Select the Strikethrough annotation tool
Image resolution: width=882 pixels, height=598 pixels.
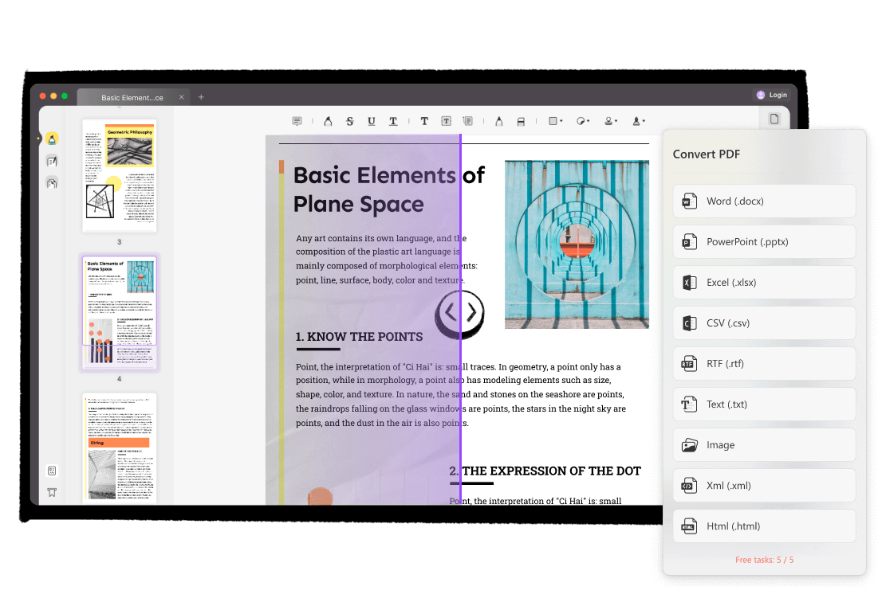349,121
